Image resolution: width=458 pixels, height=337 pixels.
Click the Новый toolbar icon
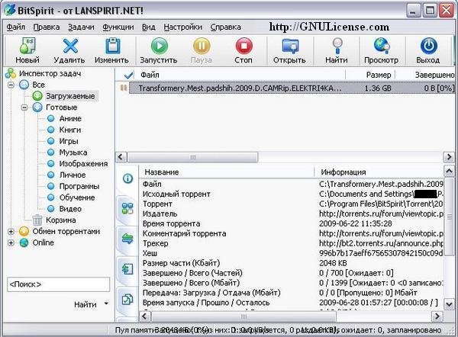(x=27, y=46)
